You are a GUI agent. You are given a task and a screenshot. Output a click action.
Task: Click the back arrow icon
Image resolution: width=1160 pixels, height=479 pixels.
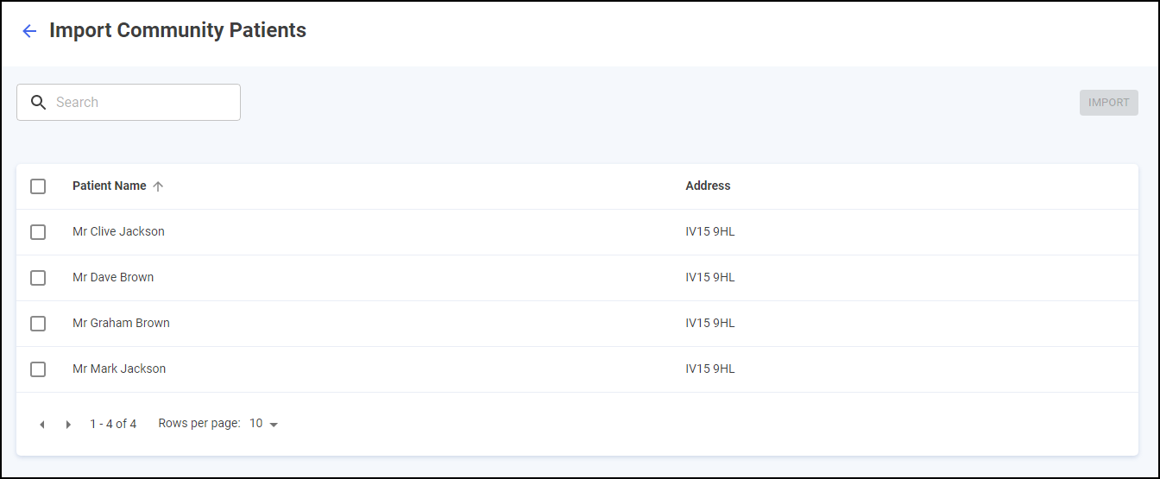coord(29,31)
